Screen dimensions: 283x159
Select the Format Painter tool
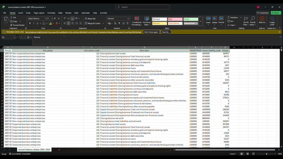click(17, 25)
